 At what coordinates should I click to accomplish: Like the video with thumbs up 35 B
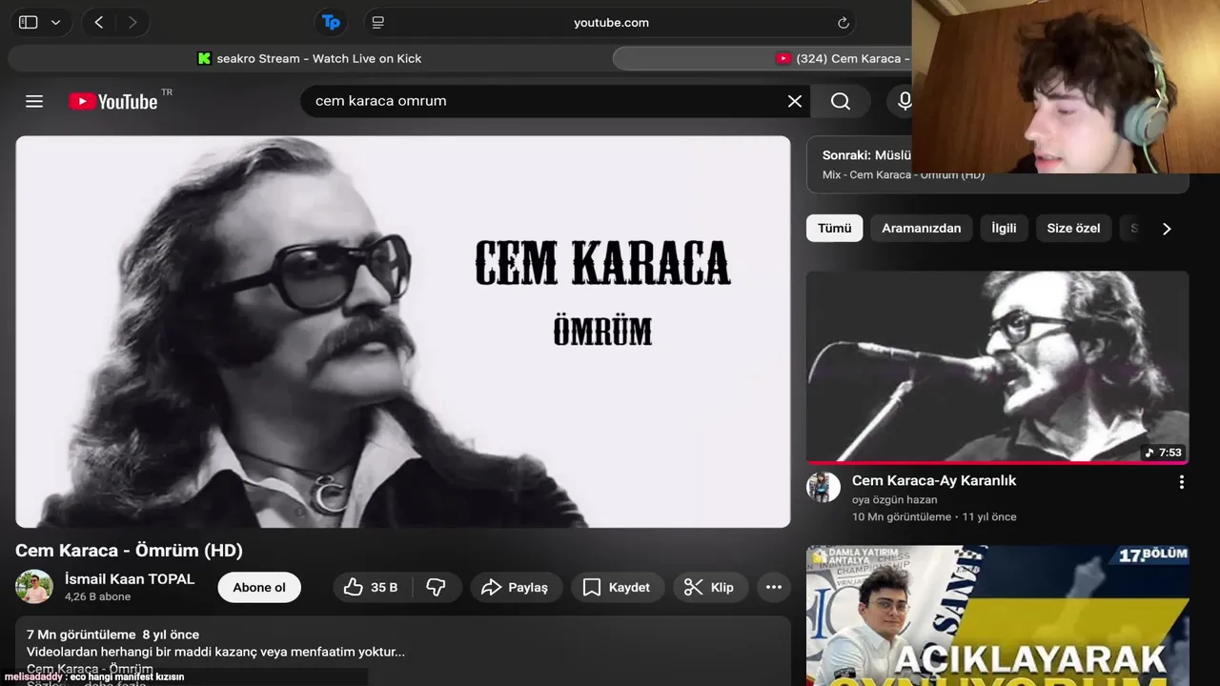click(x=373, y=587)
